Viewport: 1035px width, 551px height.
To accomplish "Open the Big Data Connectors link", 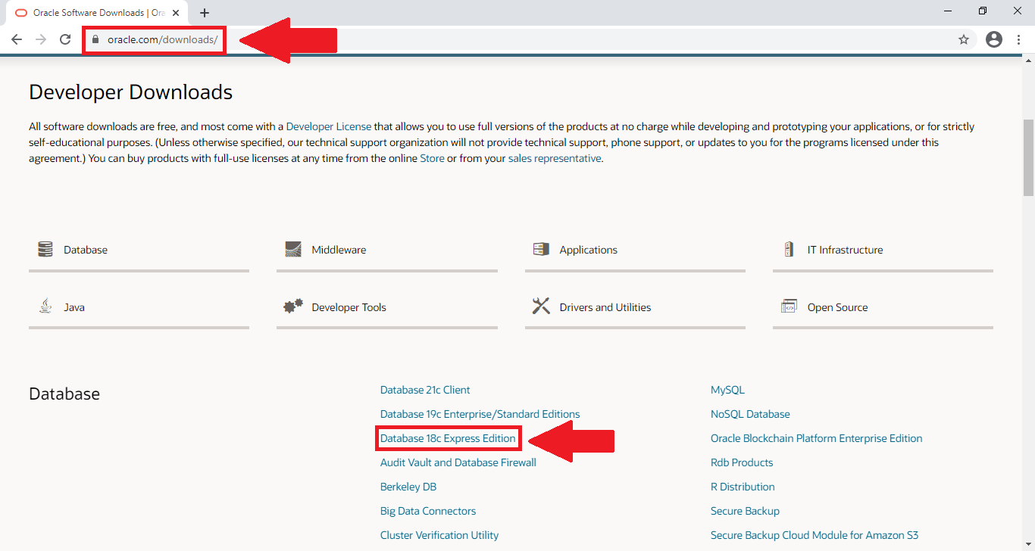I will point(428,511).
